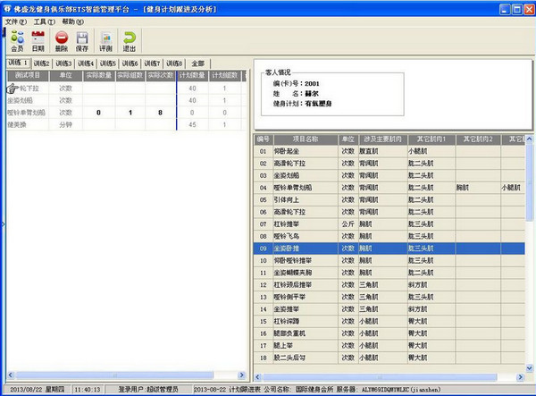Switch to the 训练2 tab
The width and height of the screenshot is (536, 396).
tap(42, 63)
